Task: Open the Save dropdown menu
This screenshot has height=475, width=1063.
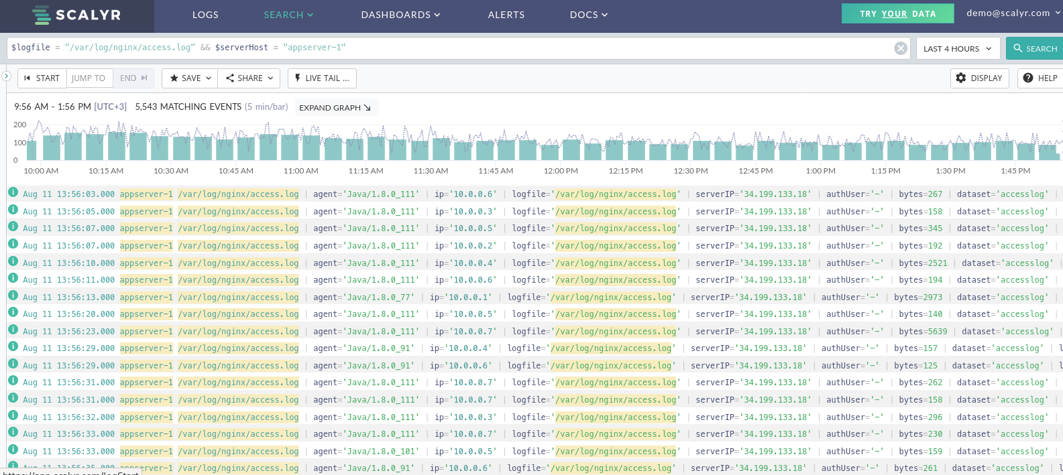Action: pyautogui.click(x=190, y=78)
